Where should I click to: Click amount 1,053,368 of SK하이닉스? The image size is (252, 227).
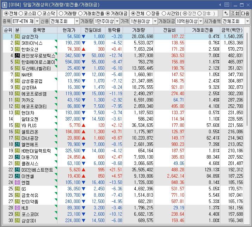(234, 43)
